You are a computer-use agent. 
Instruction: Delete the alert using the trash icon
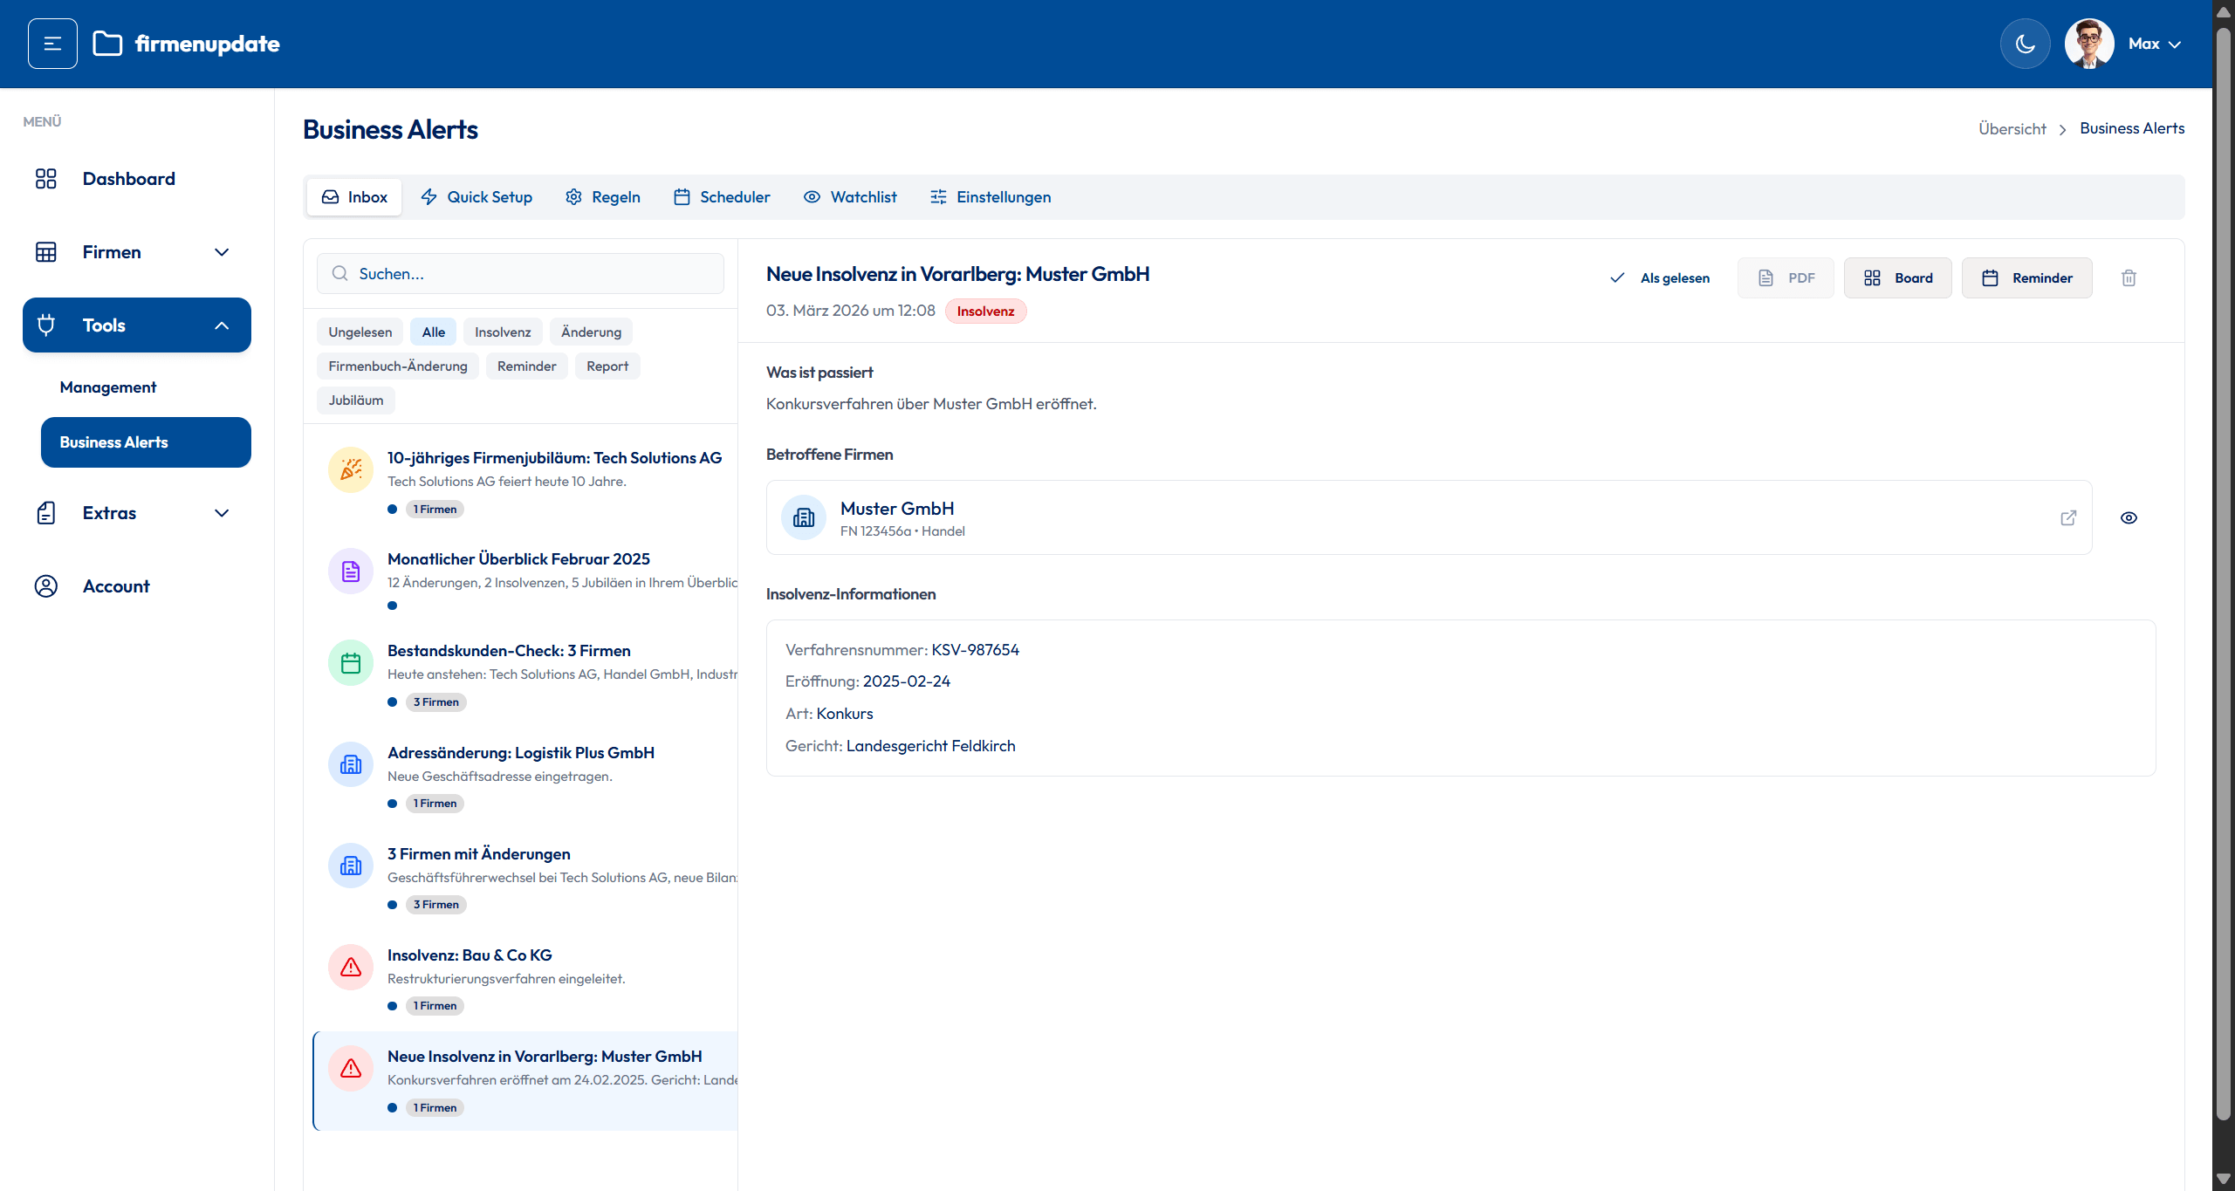[2129, 277]
